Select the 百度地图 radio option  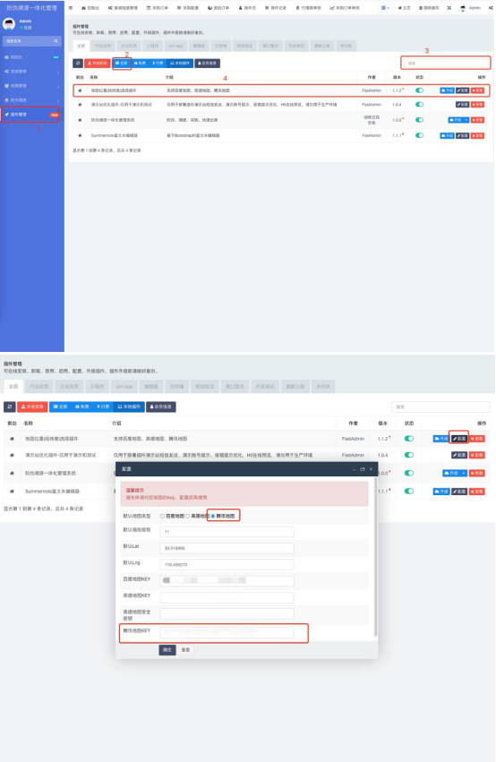[173, 516]
